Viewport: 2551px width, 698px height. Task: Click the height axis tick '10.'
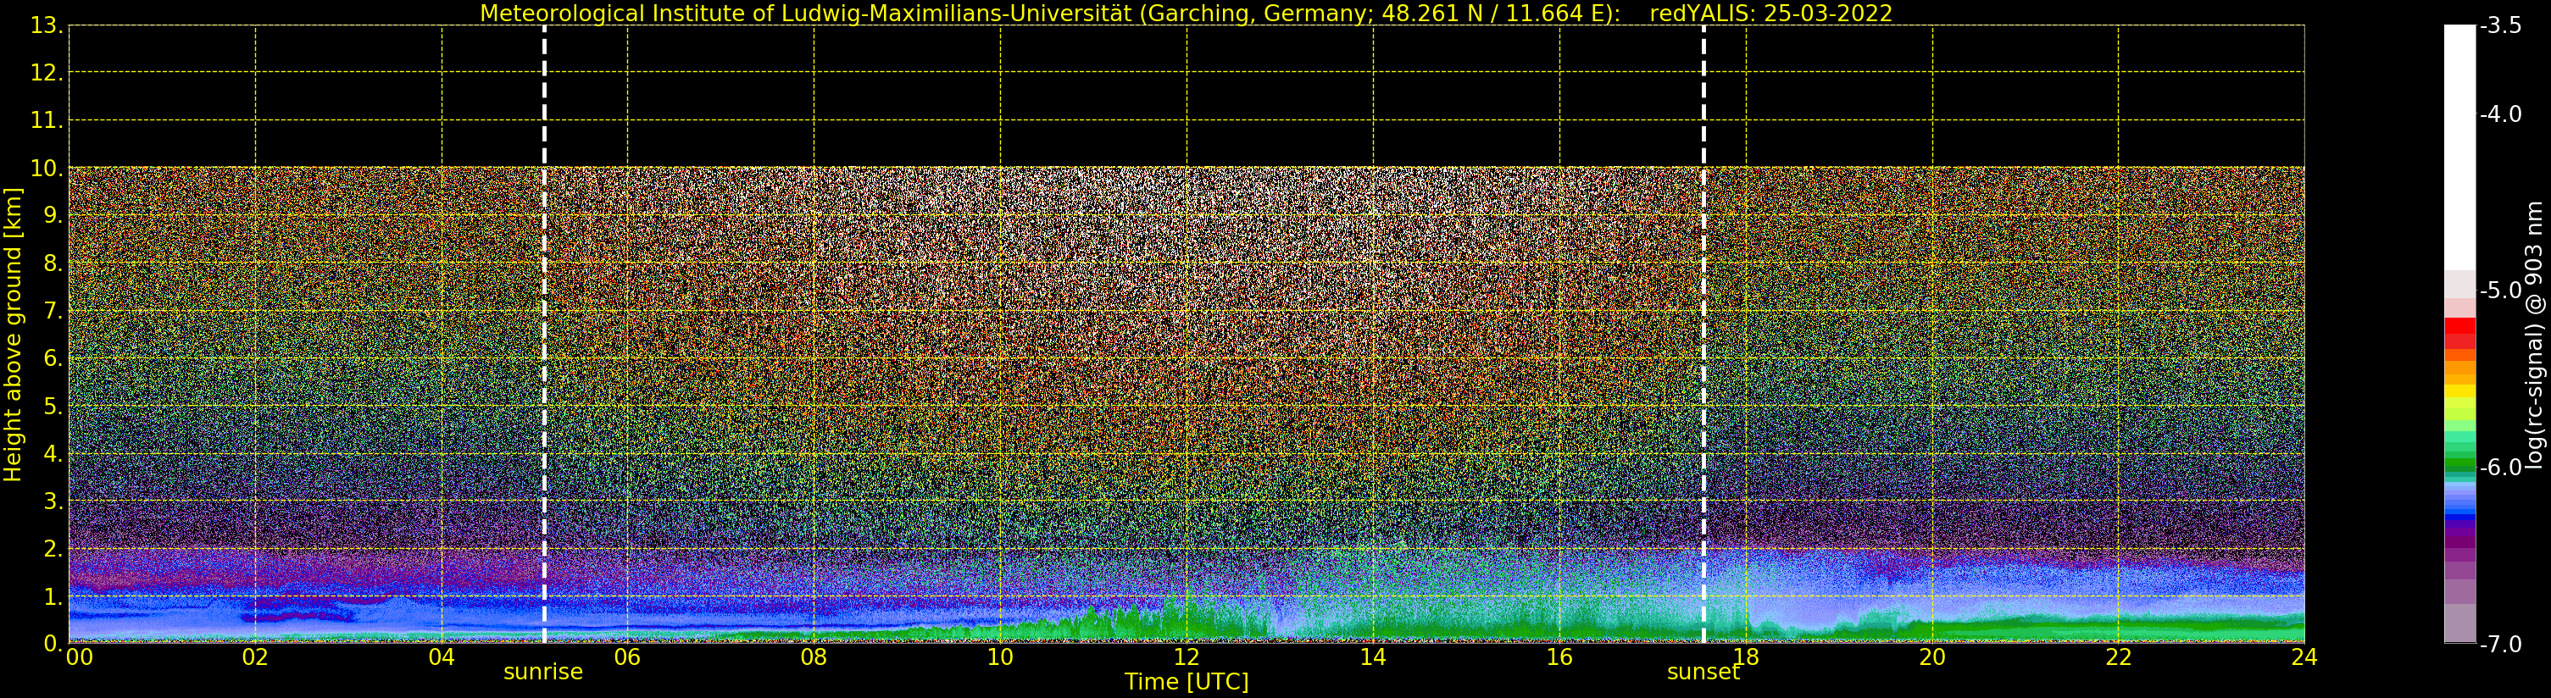[47, 169]
